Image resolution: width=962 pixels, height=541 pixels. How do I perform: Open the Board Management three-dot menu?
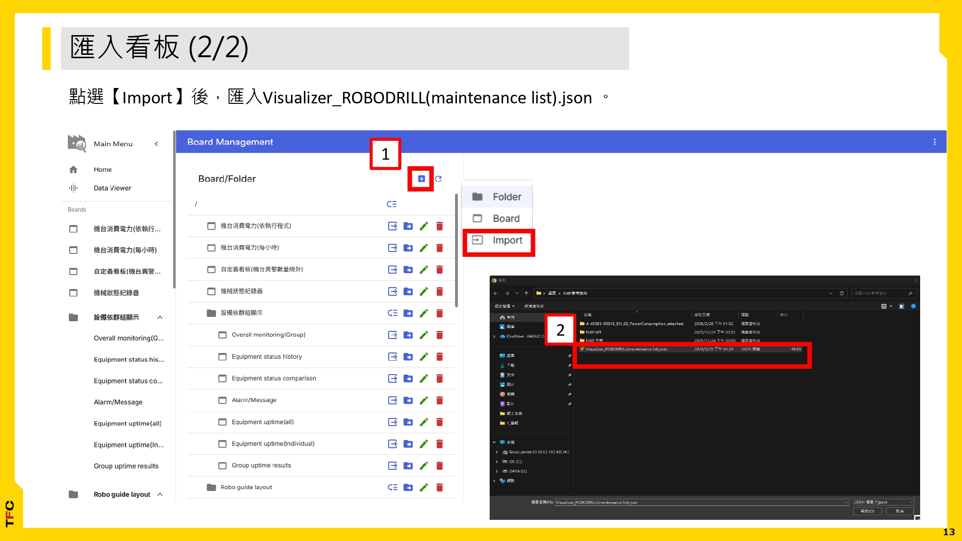pos(935,142)
